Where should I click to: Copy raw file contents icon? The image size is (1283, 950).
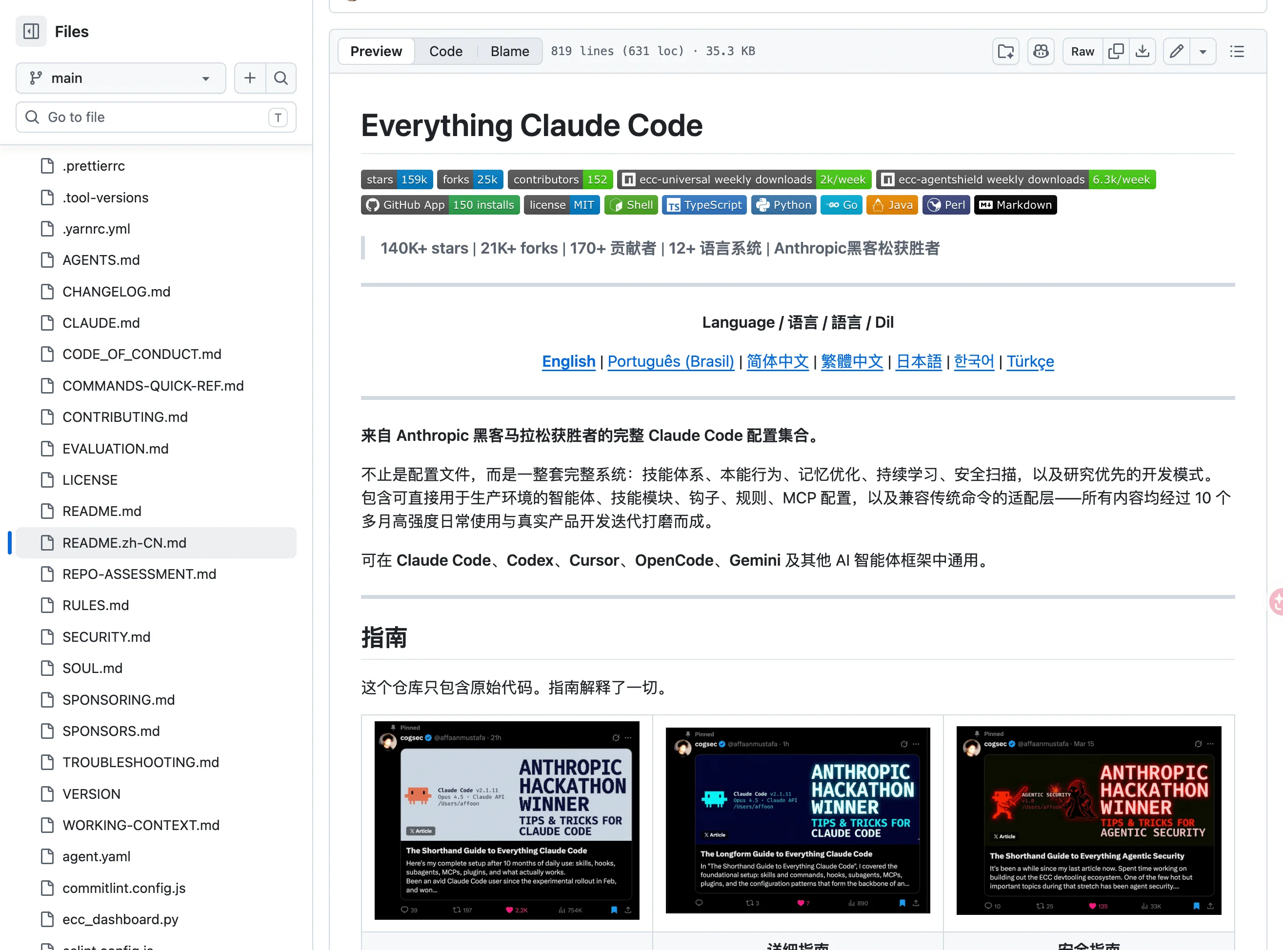tap(1116, 51)
